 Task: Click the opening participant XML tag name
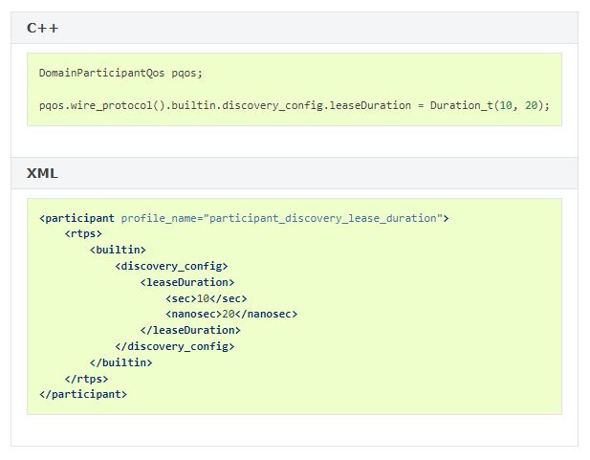79,218
